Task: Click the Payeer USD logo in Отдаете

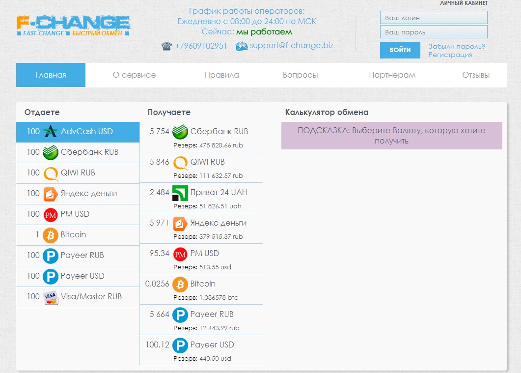Action: coord(51,277)
